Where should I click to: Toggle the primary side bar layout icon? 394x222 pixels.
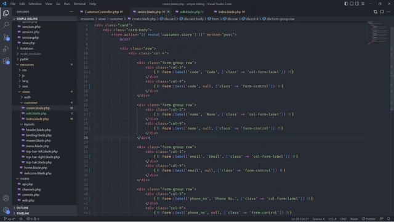(346, 4)
